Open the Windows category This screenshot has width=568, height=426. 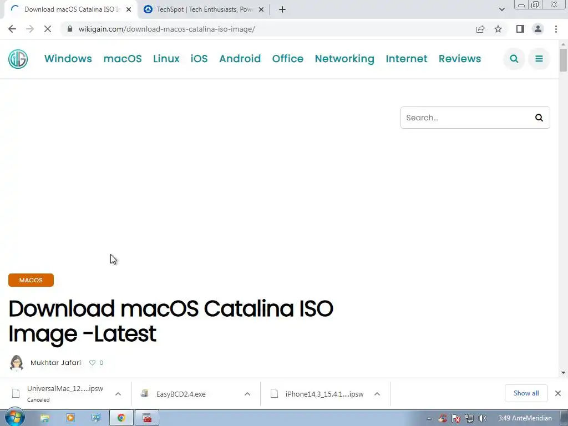point(68,59)
